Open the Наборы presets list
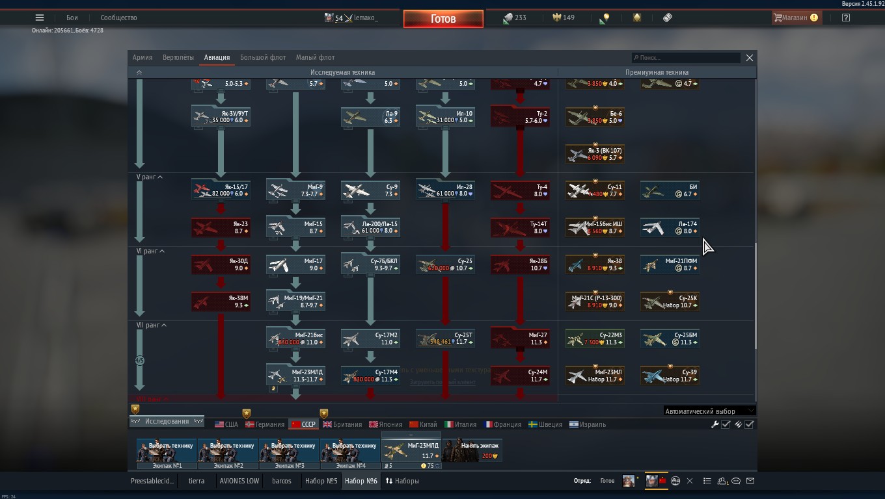Screen dimensions: 885x499 point(402,481)
